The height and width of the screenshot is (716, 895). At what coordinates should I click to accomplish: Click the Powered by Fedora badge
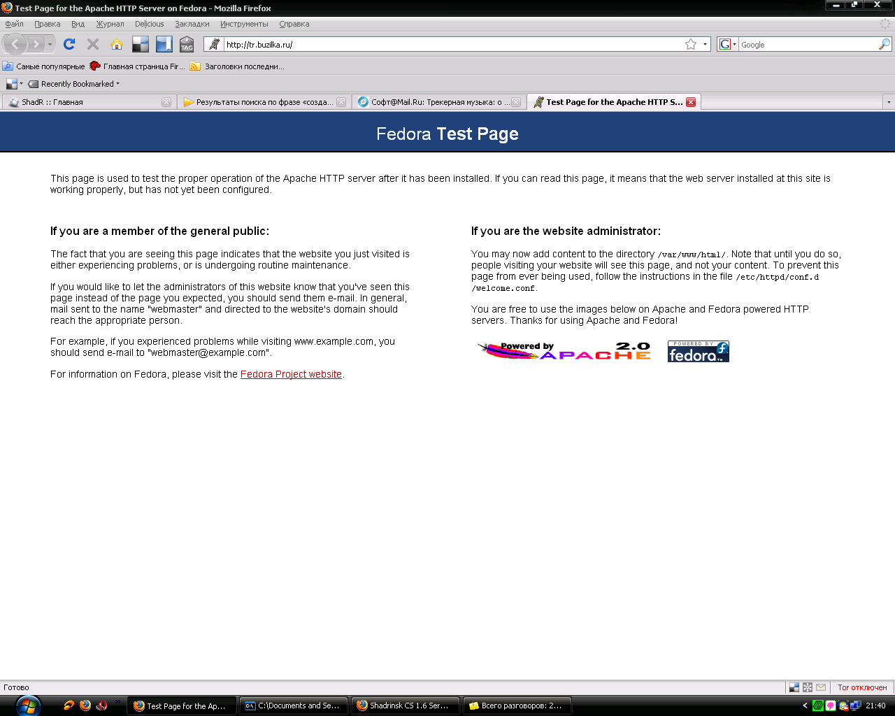tap(699, 351)
